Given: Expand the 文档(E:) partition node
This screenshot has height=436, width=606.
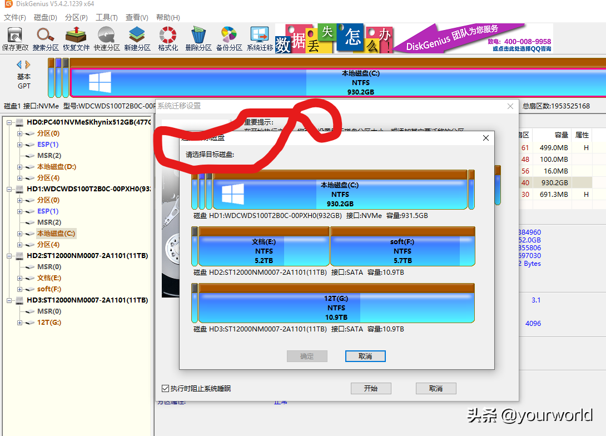Looking at the screenshot, I should pos(19,278).
